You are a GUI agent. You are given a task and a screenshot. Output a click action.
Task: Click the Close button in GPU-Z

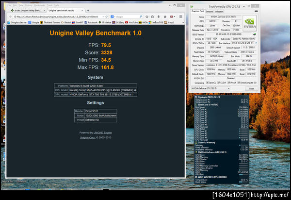251,88
